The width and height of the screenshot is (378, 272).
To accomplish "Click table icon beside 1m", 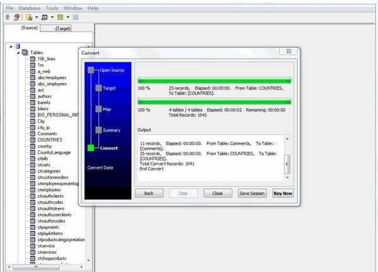I will tap(33, 65).
